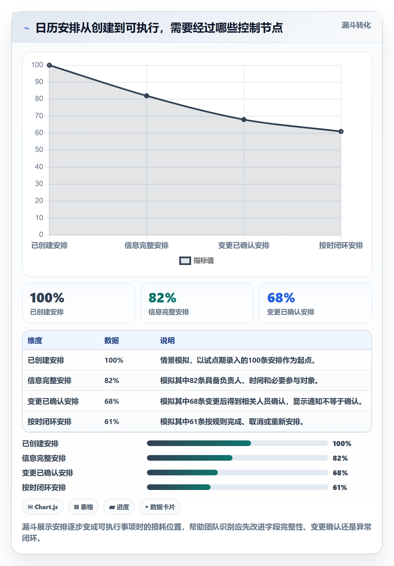
Task: Click the 按时闭环安排 x-axis label
Action: coord(341,245)
